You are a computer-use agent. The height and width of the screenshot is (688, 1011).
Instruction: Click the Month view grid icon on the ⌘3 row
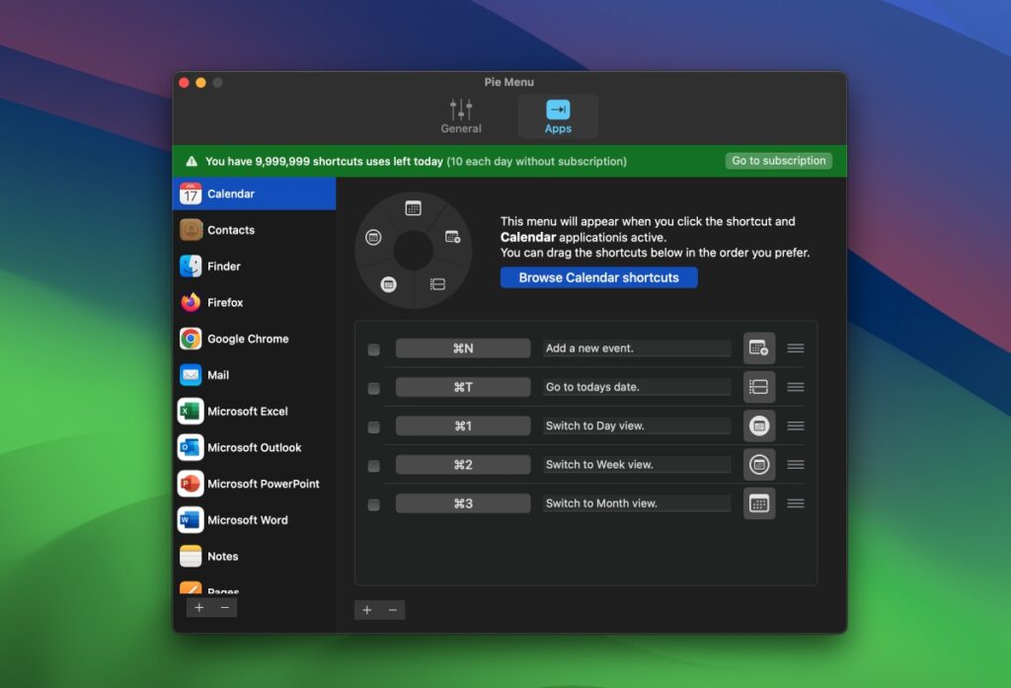pos(758,502)
